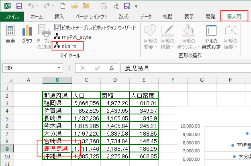Go to the 開発 developer tab

[210, 16]
